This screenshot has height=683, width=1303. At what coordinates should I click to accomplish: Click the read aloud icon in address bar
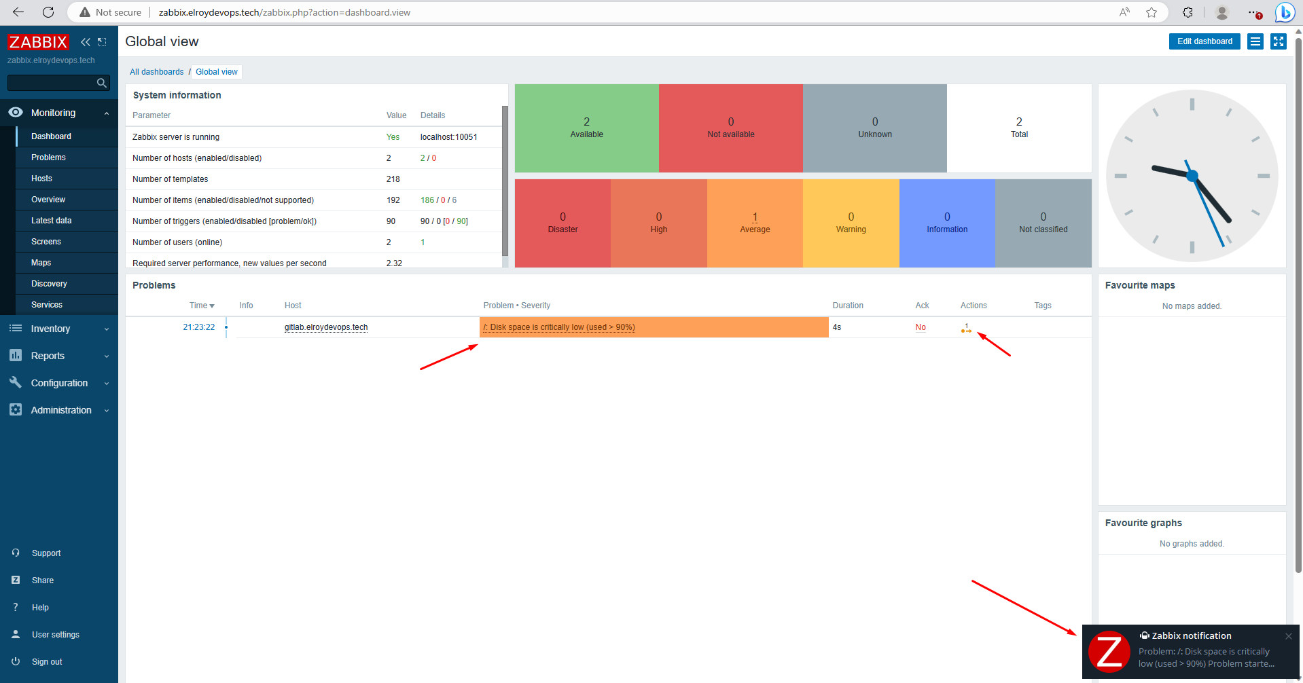point(1125,12)
